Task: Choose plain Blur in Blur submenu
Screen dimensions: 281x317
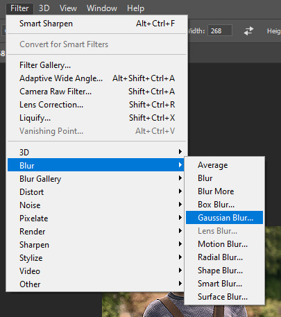Action: tap(224, 178)
